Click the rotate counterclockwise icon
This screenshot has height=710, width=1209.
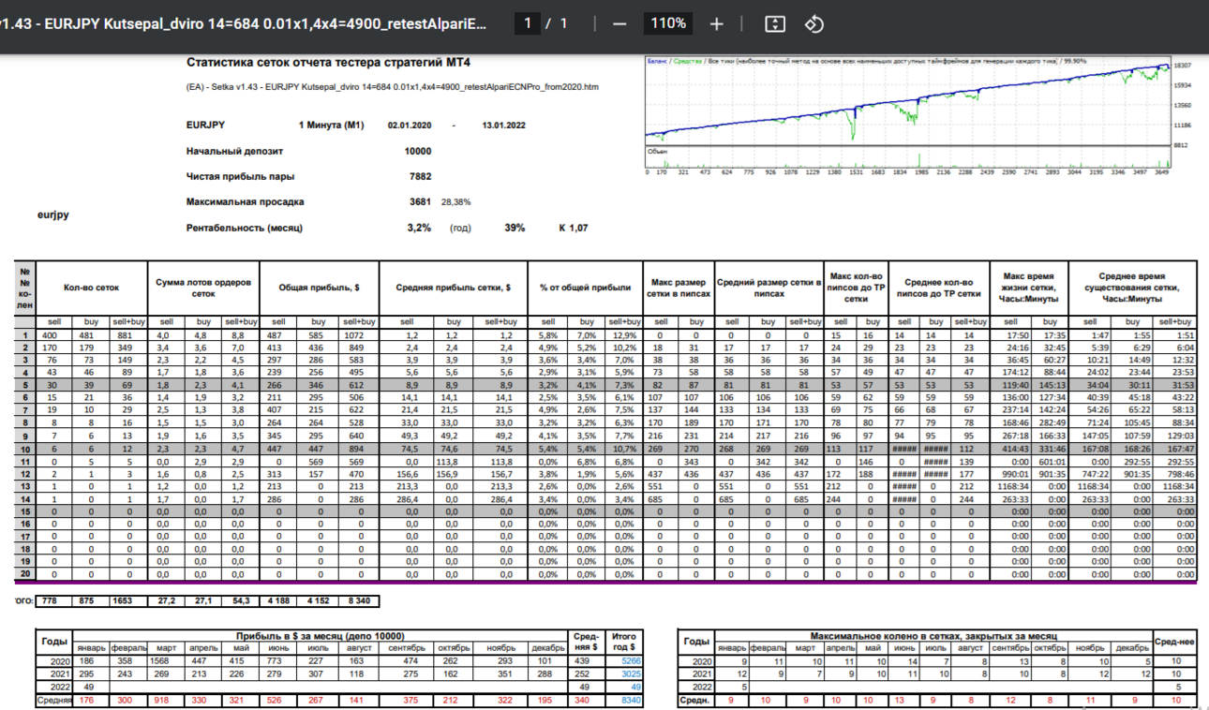coord(814,23)
